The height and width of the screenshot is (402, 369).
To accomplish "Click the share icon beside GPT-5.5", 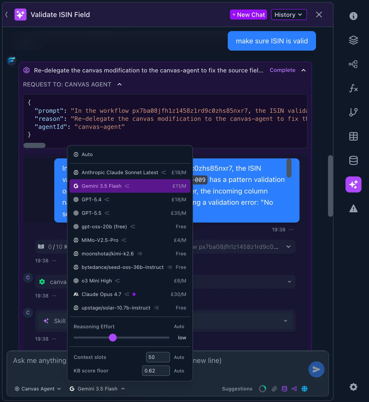I will pyautogui.click(x=107, y=213).
